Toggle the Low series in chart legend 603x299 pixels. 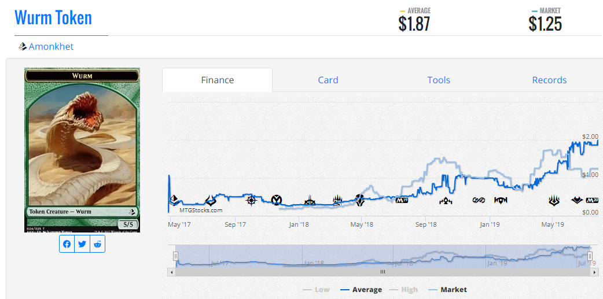click(x=316, y=289)
